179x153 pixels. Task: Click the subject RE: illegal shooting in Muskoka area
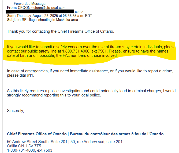coord(50,20)
